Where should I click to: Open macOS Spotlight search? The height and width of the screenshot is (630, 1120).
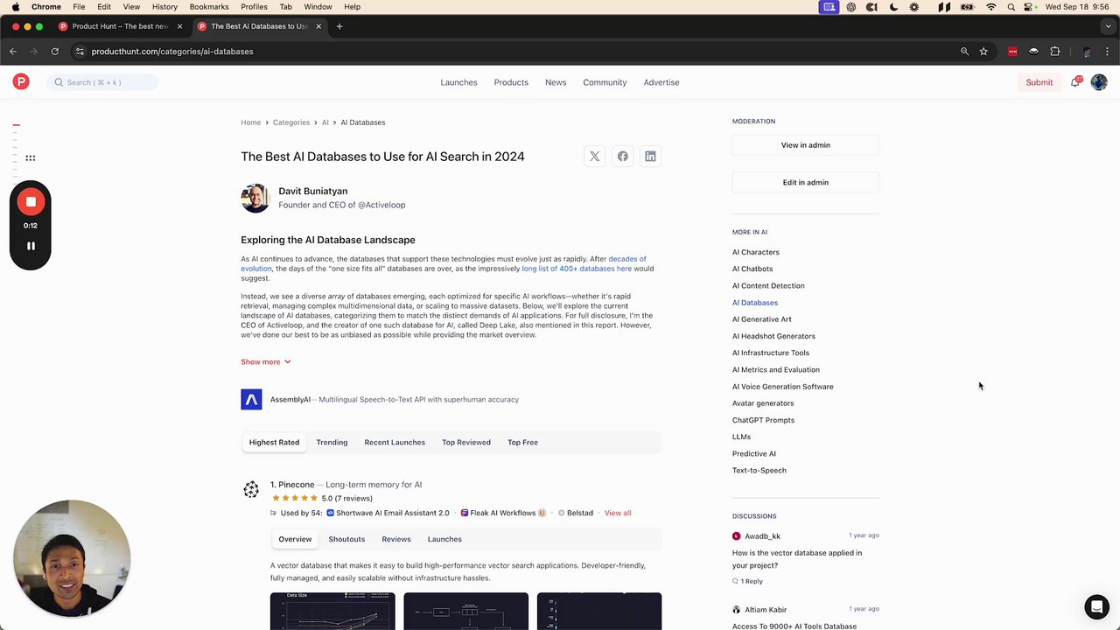click(1011, 7)
